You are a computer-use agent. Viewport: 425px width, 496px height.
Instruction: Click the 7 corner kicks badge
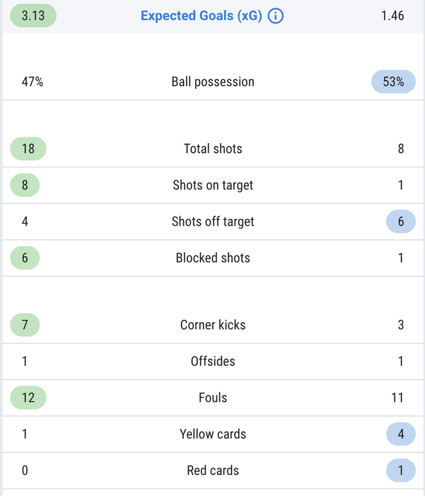(x=25, y=325)
